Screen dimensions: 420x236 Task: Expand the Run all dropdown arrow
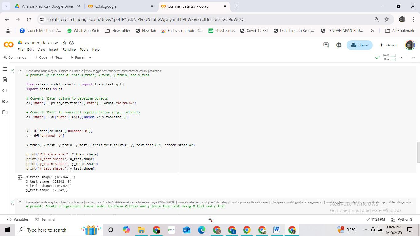coord(90,57)
